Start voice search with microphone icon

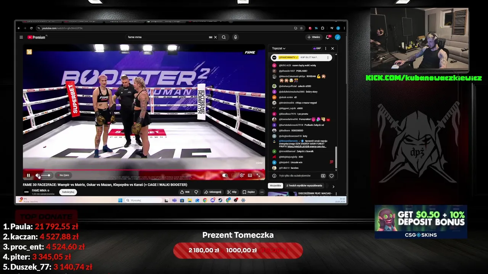point(235,37)
